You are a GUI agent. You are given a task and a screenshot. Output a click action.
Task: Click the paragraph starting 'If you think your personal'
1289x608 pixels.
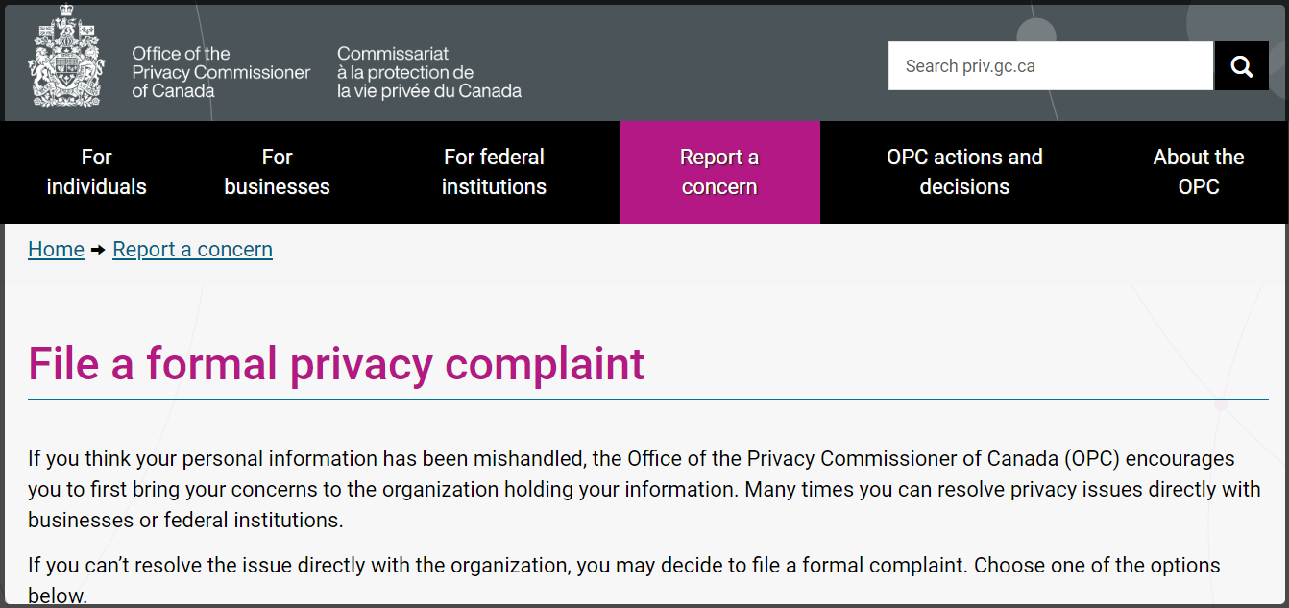pyautogui.click(x=644, y=489)
